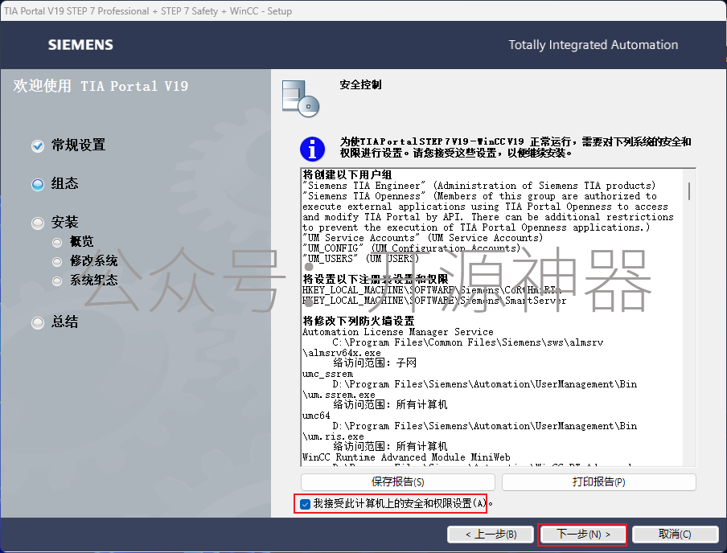Cancel setup with 取消(C)
The image size is (727, 553).
(x=675, y=535)
